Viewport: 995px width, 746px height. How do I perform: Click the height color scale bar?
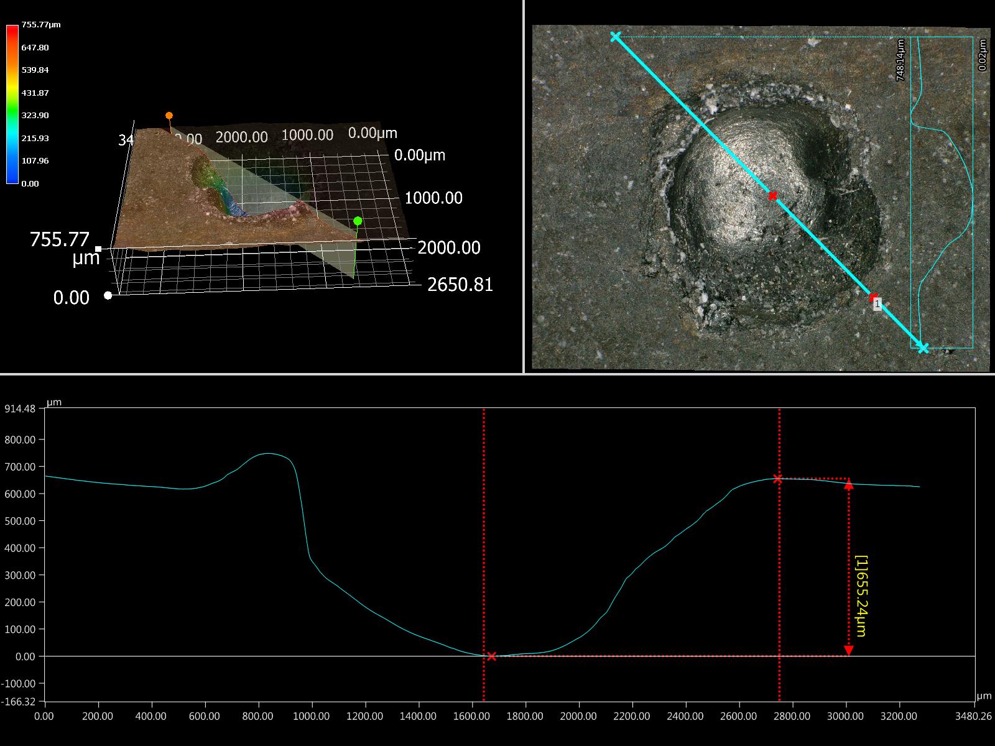tap(12, 104)
